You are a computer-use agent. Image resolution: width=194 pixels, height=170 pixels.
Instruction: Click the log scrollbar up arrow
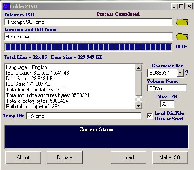(139, 68)
